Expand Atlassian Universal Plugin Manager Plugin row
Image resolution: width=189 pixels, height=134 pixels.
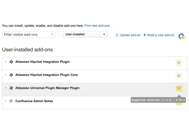[6, 88]
